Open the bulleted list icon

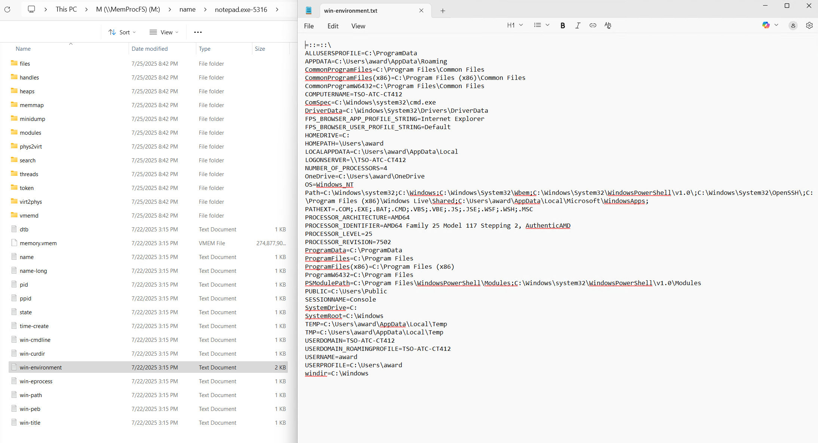[537, 25]
